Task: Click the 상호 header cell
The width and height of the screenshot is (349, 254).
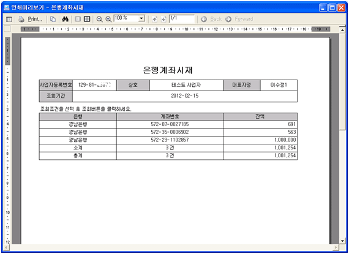Action: 133,85
